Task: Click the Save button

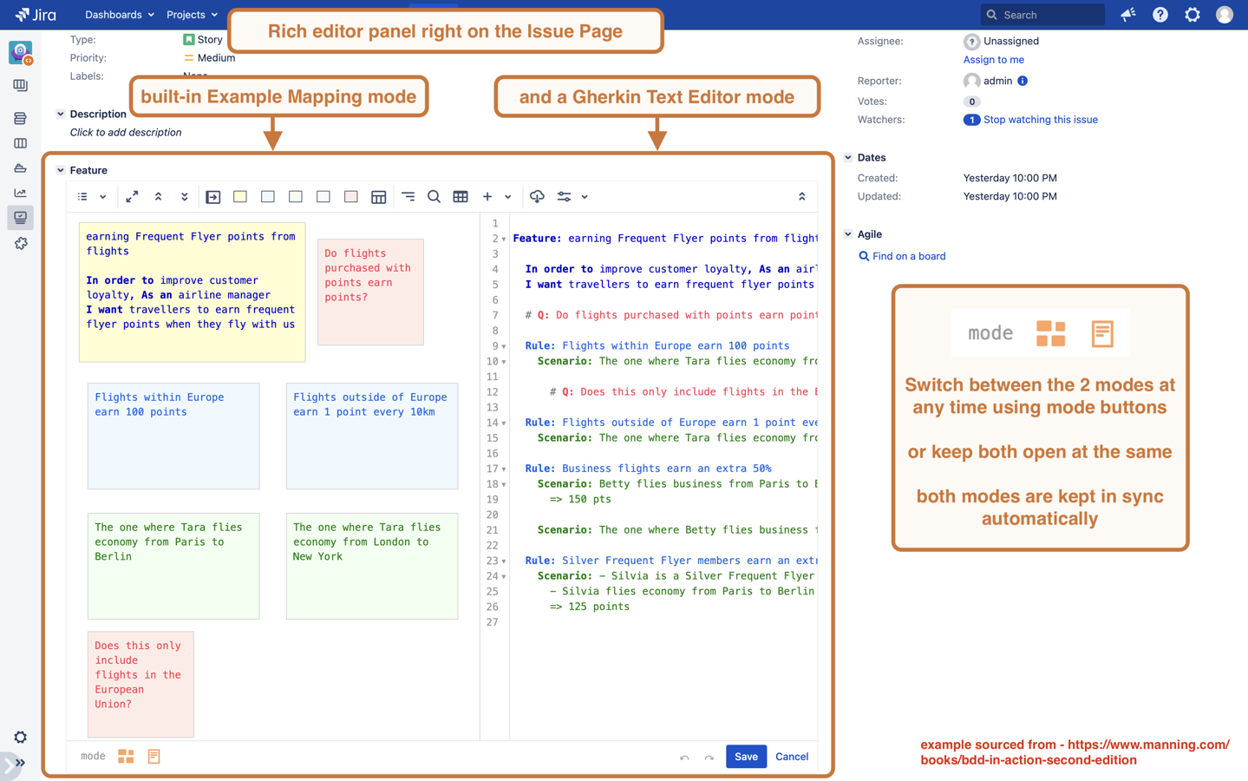Action: pos(746,757)
